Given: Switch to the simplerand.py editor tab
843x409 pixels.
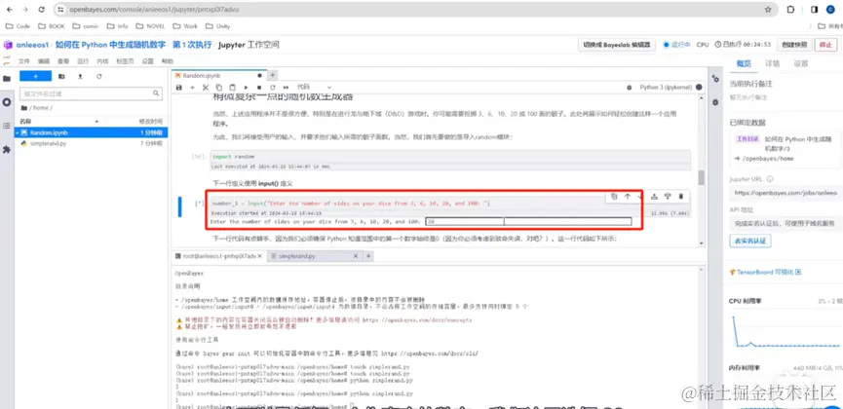Looking at the screenshot, I should [x=314, y=256].
